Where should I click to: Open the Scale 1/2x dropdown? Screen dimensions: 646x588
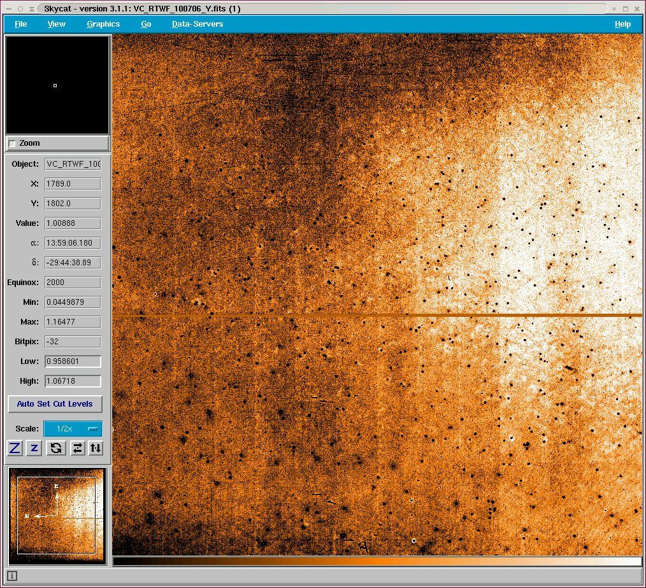(73, 429)
